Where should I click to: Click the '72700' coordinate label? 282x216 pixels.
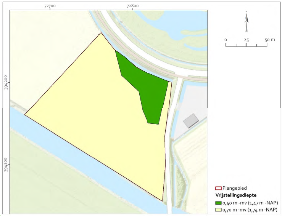click(50, 6)
